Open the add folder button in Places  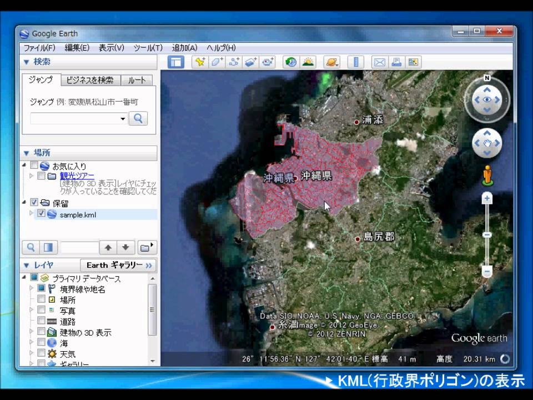147,248
